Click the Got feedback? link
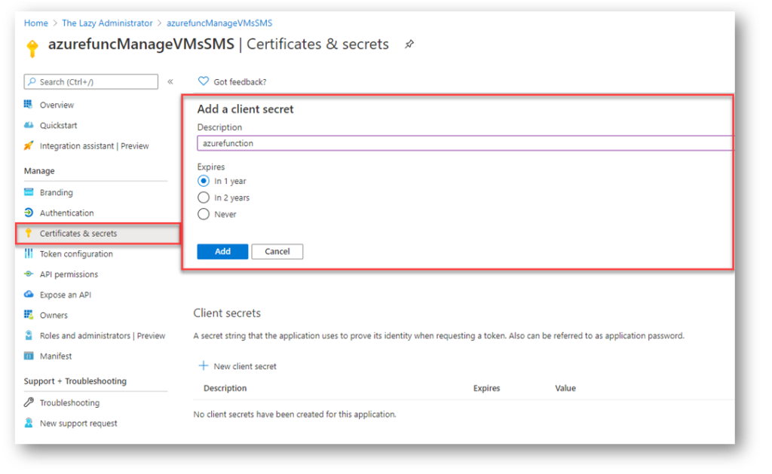772x474 pixels. 240,81
